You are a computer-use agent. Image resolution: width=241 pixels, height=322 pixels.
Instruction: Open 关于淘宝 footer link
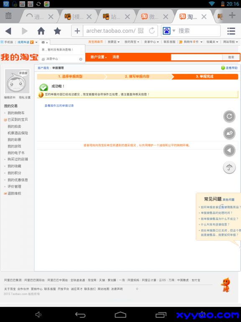(10, 289)
